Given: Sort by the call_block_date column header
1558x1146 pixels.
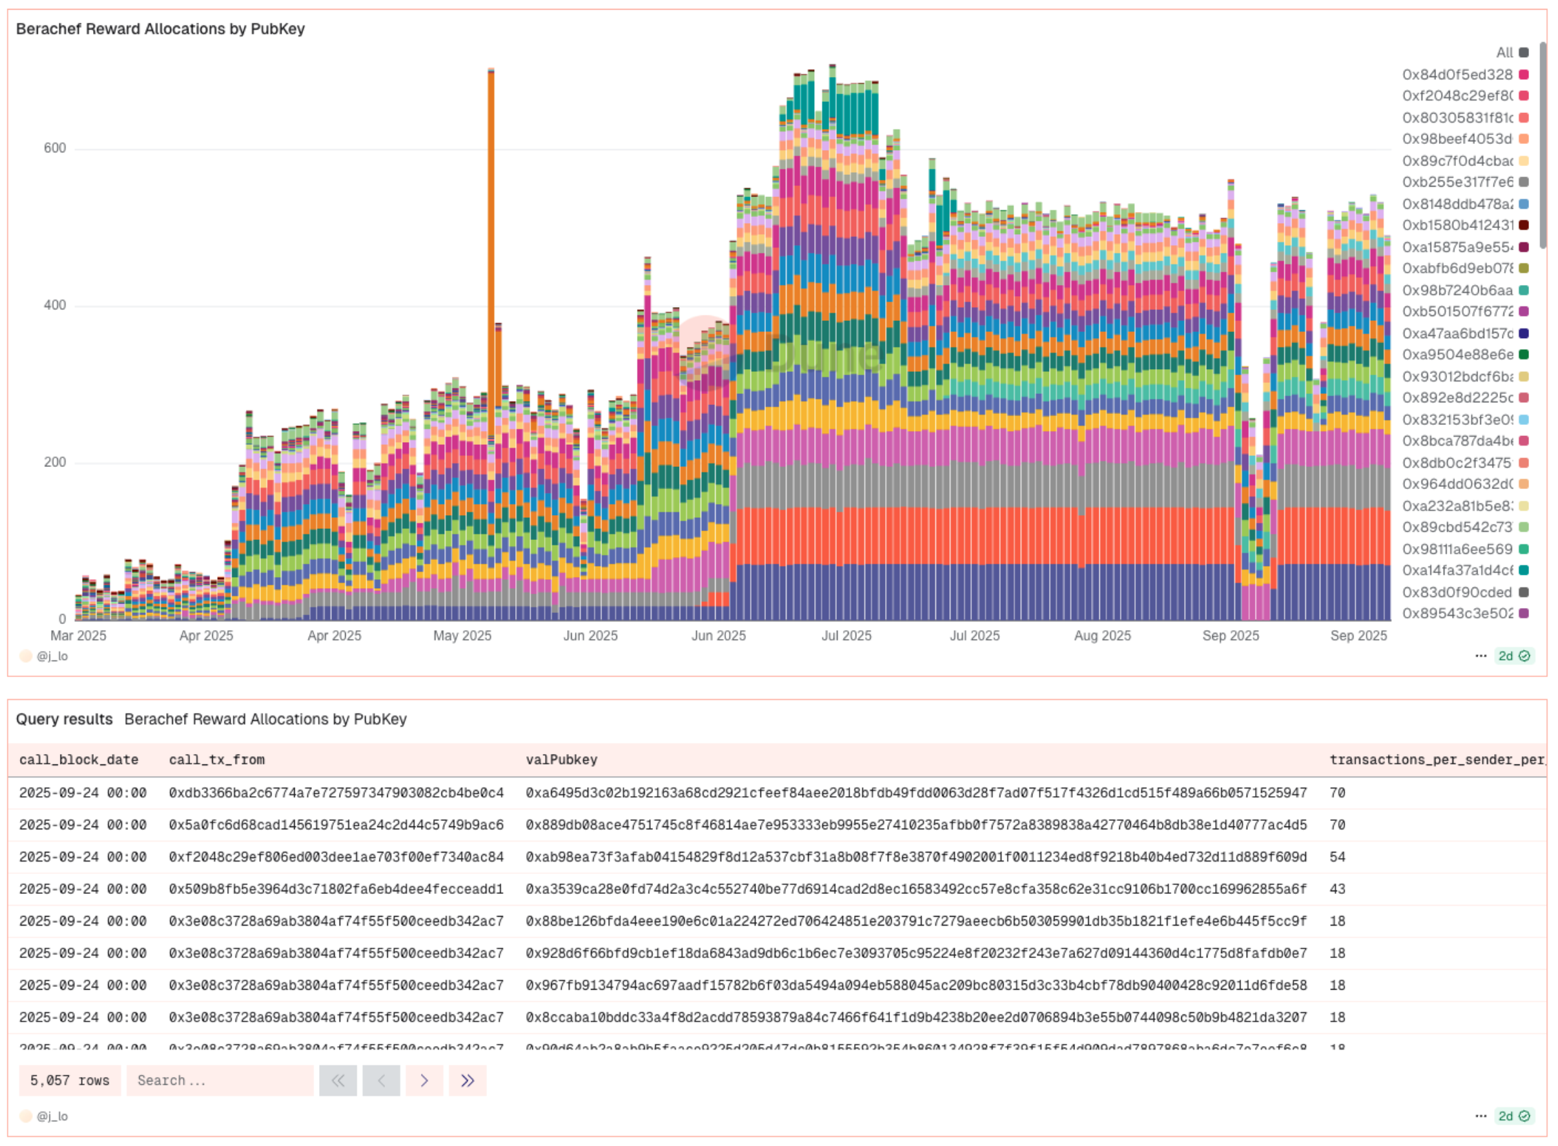Looking at the screenshot, I should tap(79, 760).
